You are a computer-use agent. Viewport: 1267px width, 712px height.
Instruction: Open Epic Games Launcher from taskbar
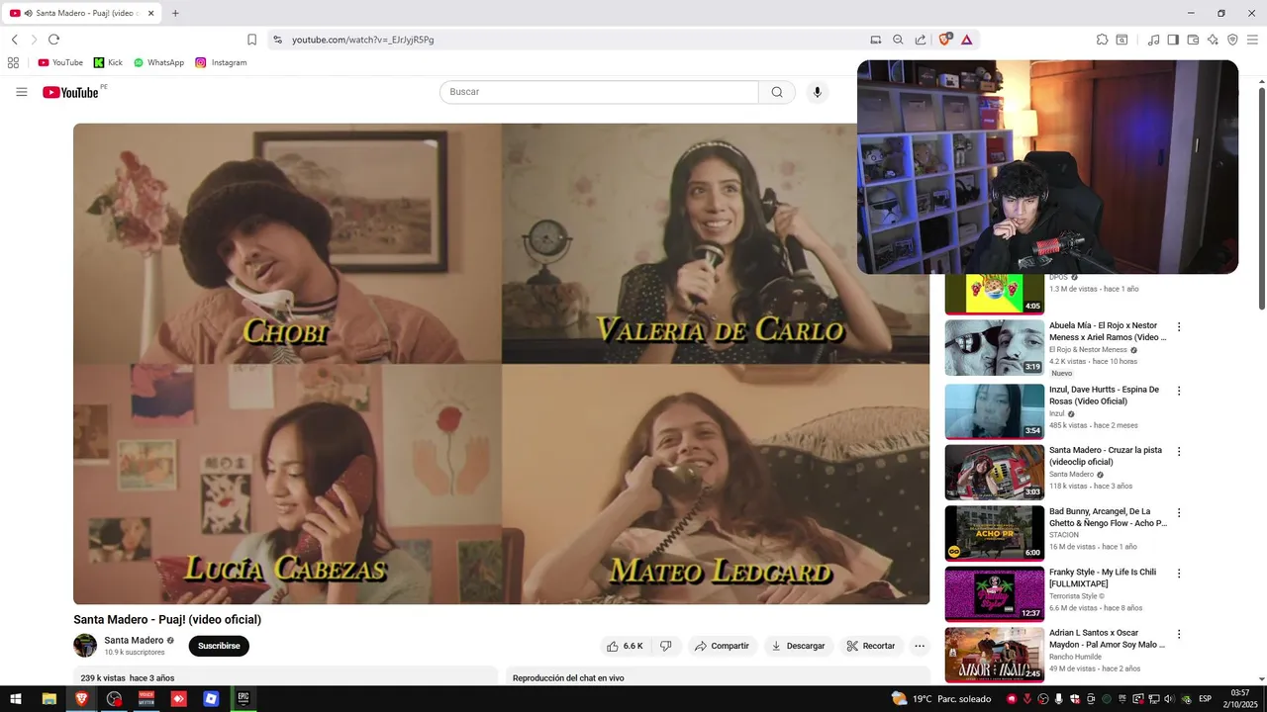pyautogui.click(x=244, y=699)
